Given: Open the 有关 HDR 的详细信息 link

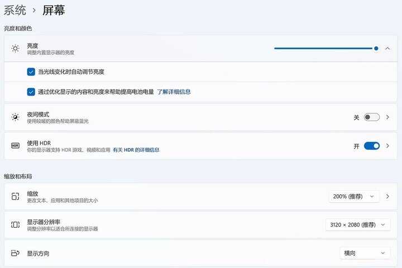Looking at the screenshot, I should coord(136,150).
